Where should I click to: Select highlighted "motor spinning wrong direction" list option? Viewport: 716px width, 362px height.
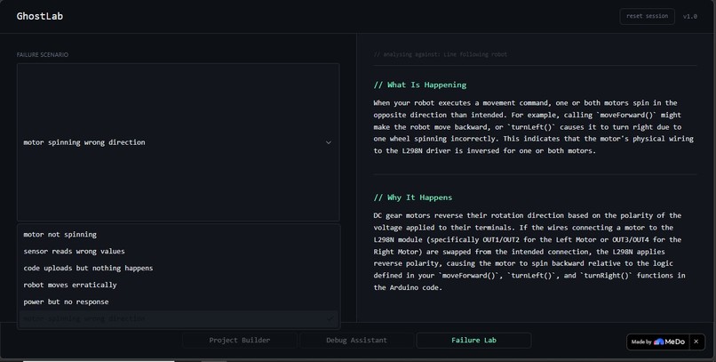[x=179, y=318]
